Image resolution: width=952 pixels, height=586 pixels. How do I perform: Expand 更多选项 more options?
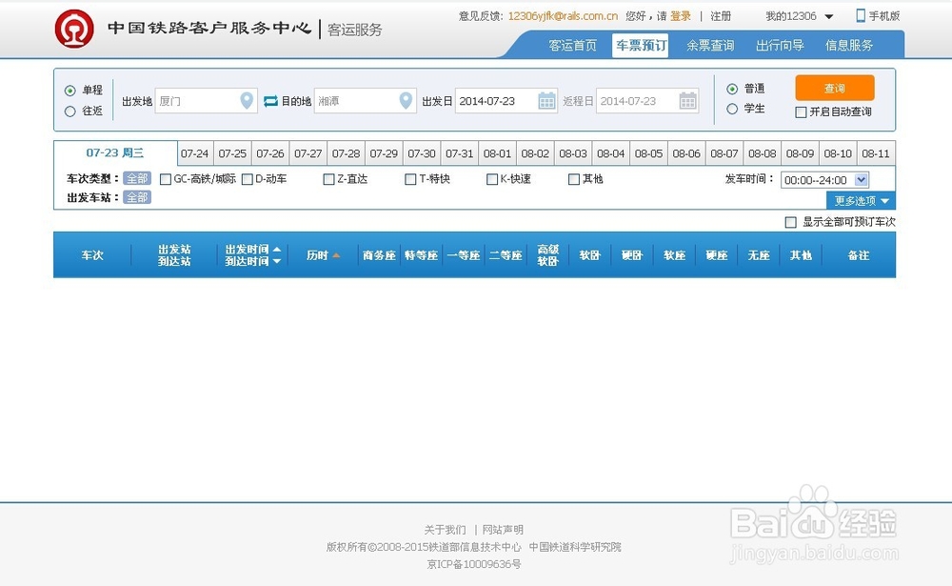[861, 201]
